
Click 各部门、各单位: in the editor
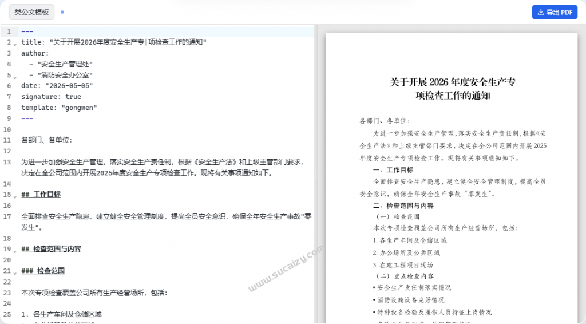coord(46,140)
